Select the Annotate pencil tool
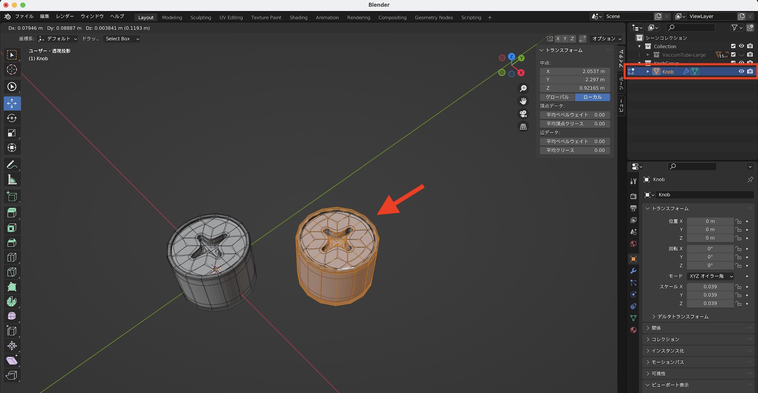 pyautogui.click(x=12, y=165)
